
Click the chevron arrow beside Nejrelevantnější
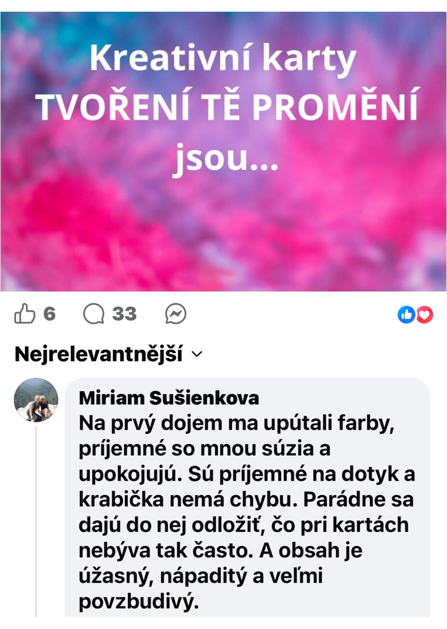coord(197,354)
